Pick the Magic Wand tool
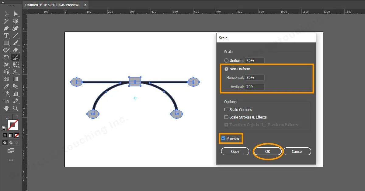365x191 pixels. (6, 21)
